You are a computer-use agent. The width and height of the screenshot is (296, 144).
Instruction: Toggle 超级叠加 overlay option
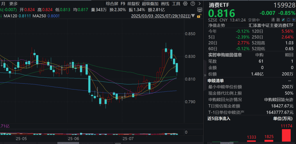point(150,3)
